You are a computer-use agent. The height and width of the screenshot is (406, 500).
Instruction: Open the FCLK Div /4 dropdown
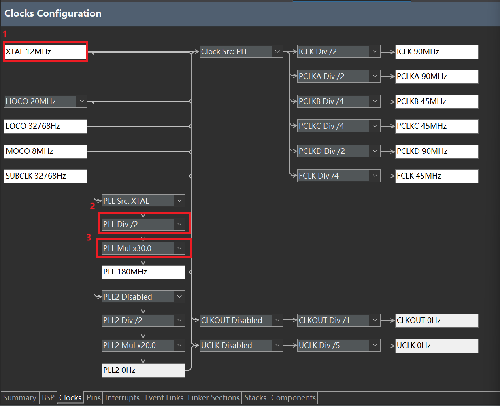pos(338,176)
